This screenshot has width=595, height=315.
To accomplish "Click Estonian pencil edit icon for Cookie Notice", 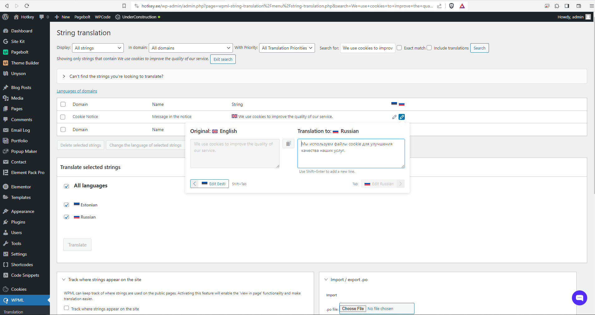I will click(x=394, y=117).
